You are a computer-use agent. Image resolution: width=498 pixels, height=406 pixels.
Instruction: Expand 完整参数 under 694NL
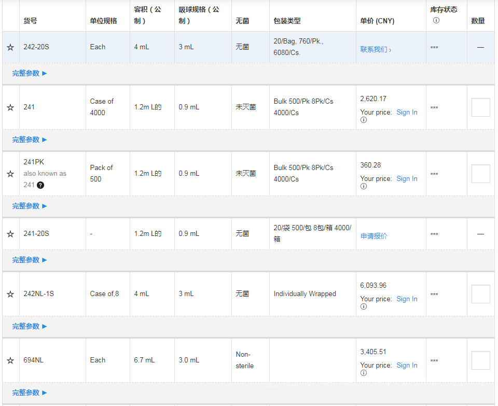[x=30, y=393]
